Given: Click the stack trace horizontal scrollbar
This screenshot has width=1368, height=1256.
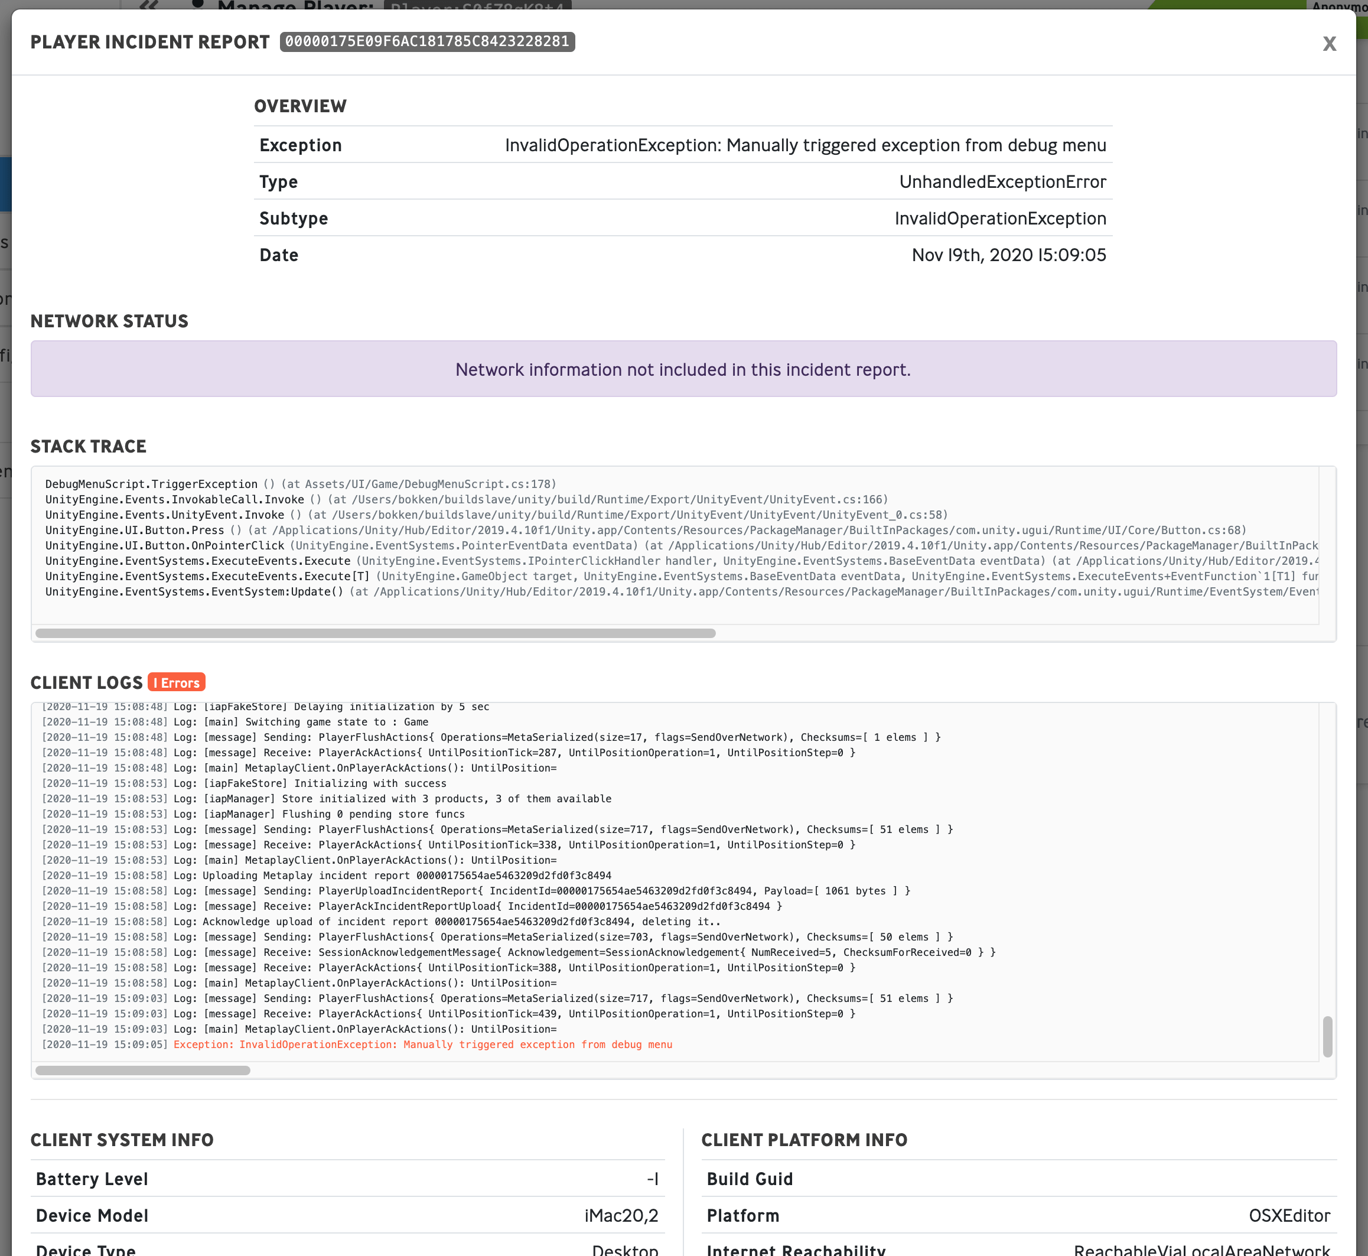Looking at the screenshot, I should tap(377, 633).
